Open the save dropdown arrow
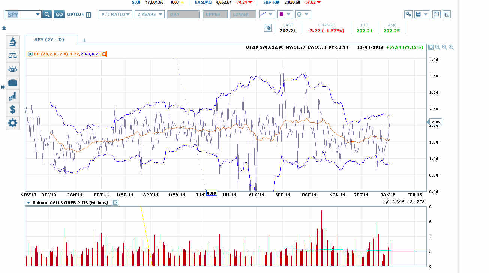The width and height of the screenshot is (489, 273). (x=426, y=14)
